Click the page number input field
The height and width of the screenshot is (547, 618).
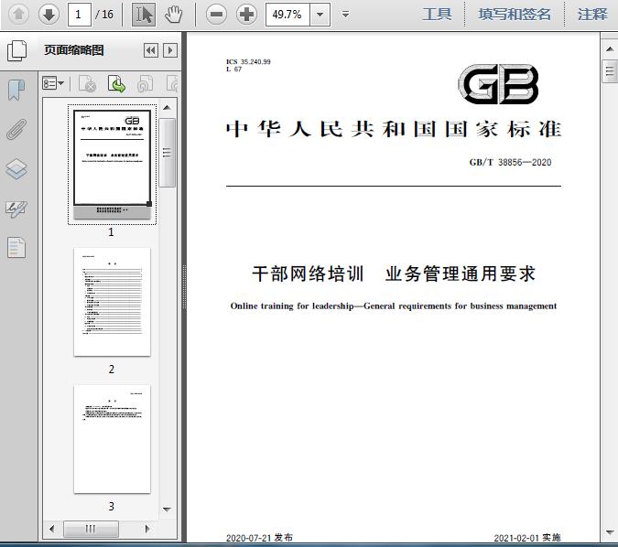click(80, 14)
